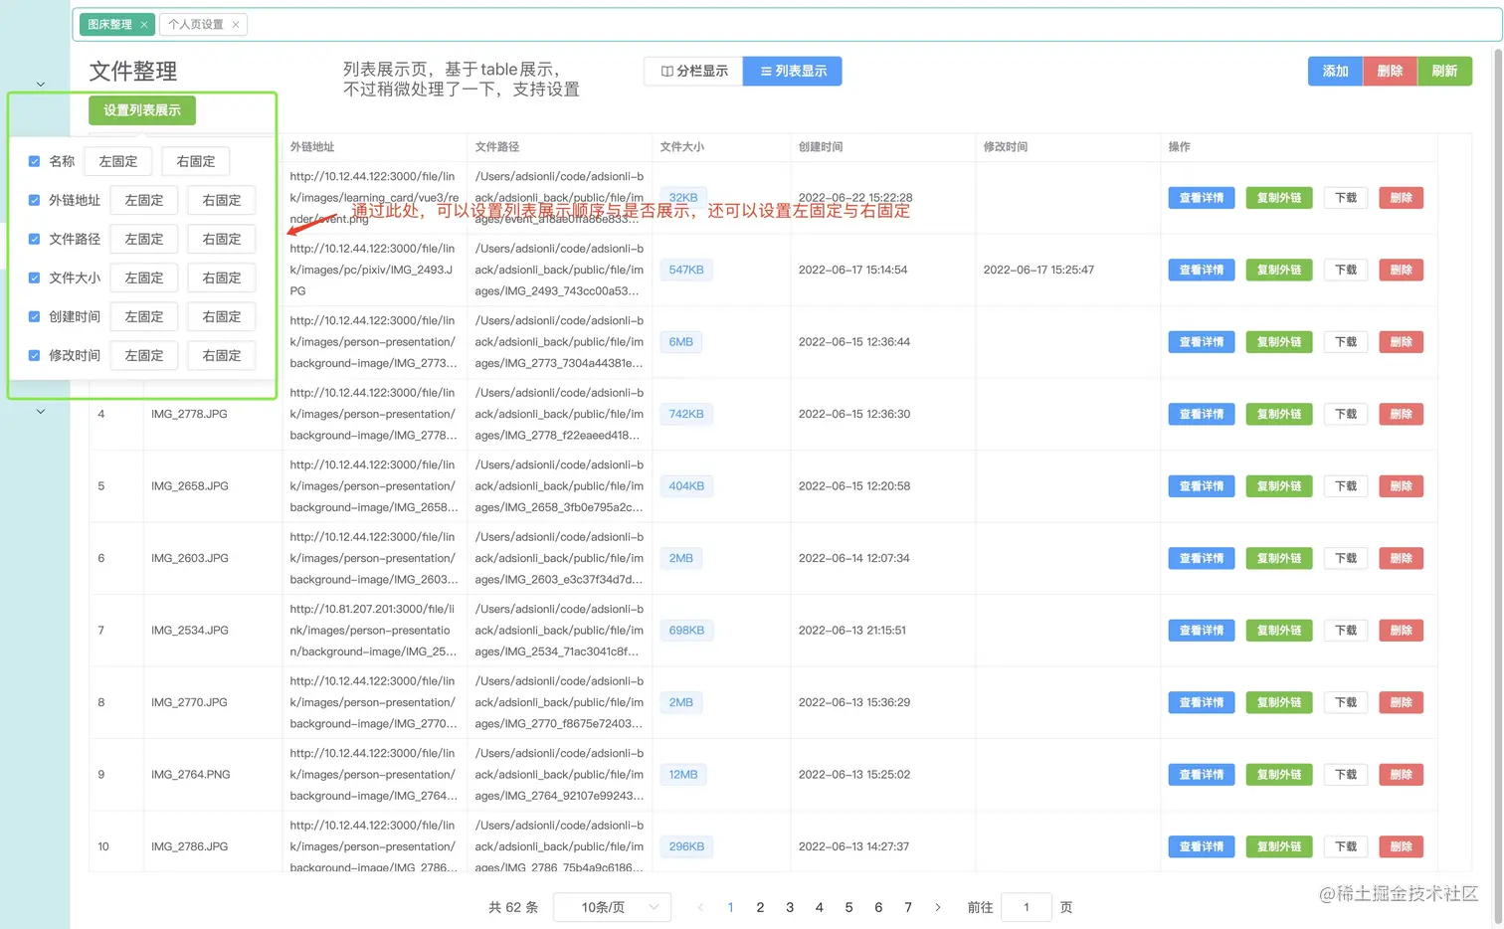This screenshot has width=1504, height=929.
Task: Click the 698KB size tag
Action: point(686,631)
